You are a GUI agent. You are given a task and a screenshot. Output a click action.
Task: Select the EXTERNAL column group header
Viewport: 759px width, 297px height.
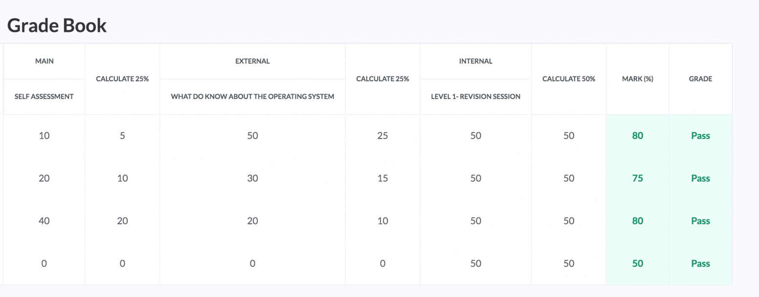(x=252, y=61)
